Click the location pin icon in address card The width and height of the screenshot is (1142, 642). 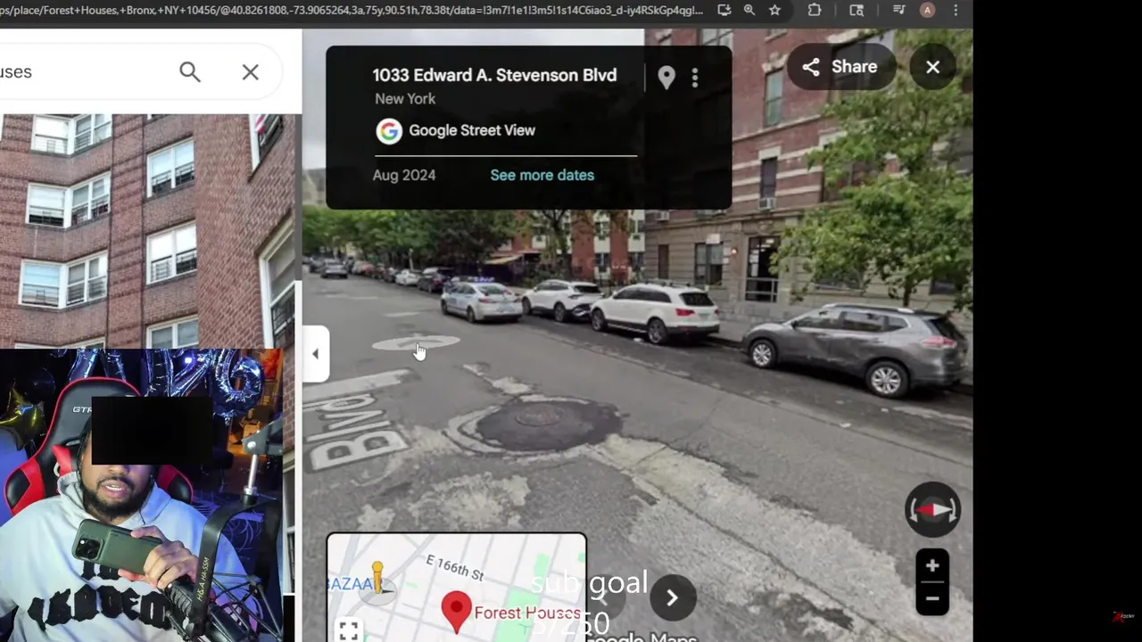(666, 78)
